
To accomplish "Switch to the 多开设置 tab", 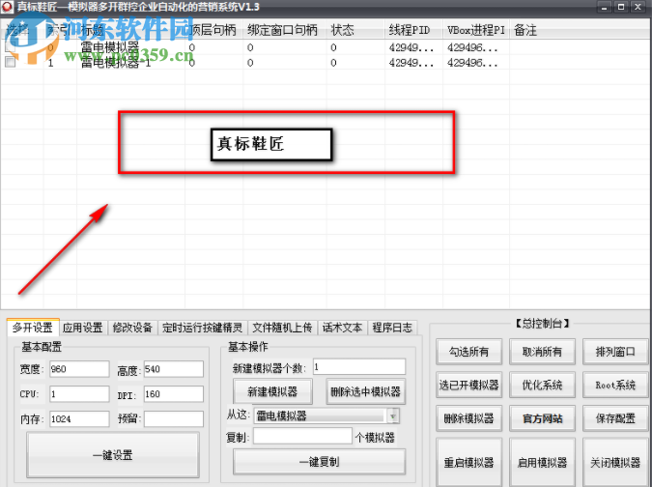I will click(33, 328).
